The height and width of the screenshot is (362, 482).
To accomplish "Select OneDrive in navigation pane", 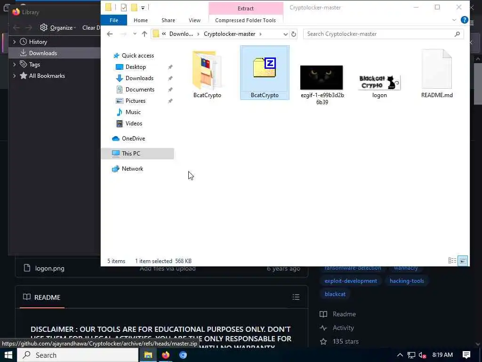I will [x=133, y=139].
